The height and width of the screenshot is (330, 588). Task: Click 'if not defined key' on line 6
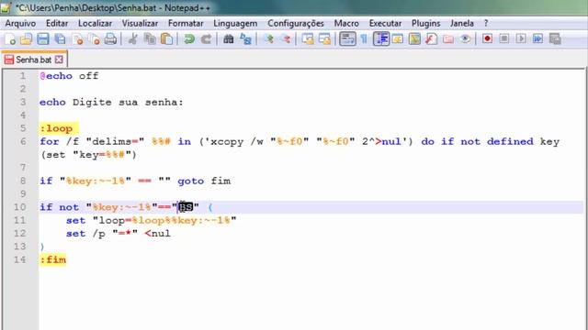500,142
